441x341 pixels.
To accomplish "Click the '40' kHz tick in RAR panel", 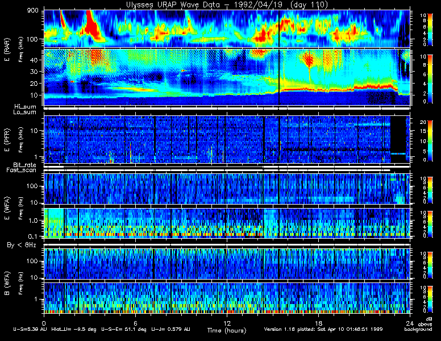I will coord(34,60).
